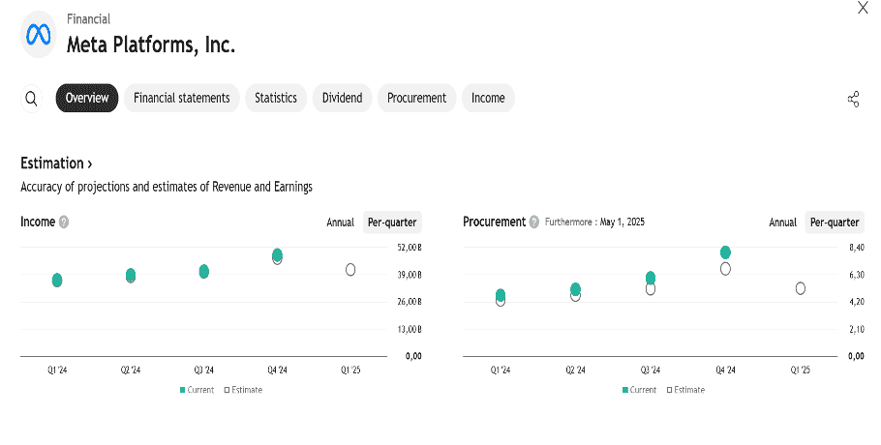Toggle the Current legend in Procurement chart
The width and height of the screenshot is (881, 445).
coord(639,390)
